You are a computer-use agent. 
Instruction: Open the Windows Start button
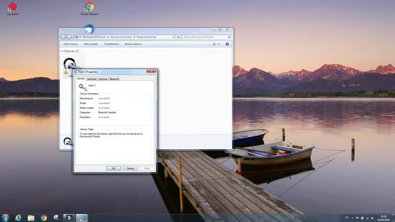tap(6, 218)
